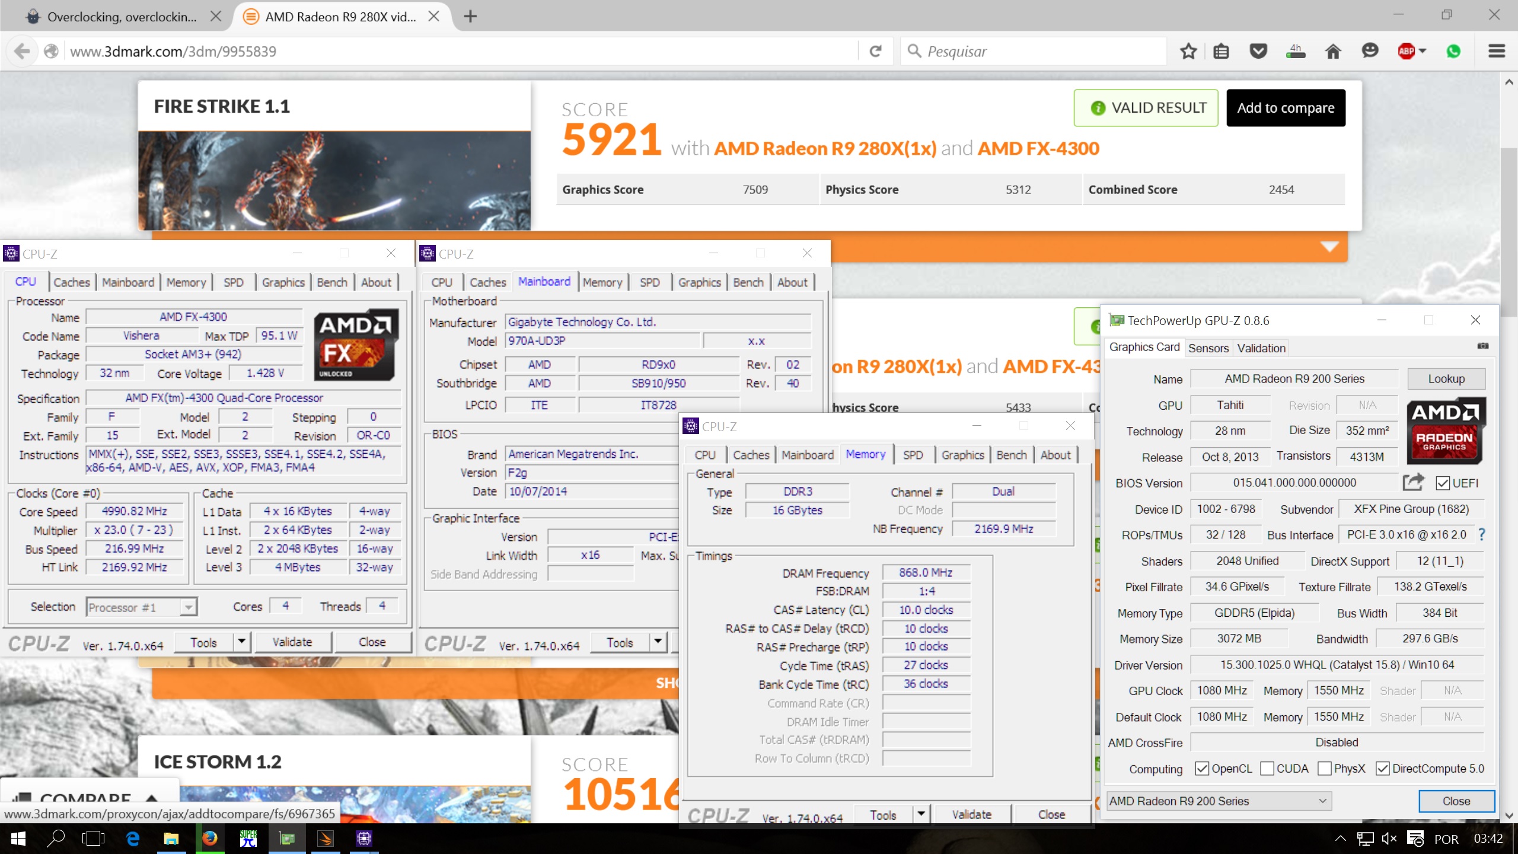The width and height of the screenshot is (1518, 854).
Task: Expand the COMPARE panel arrow
Action: tap(151, 799)
